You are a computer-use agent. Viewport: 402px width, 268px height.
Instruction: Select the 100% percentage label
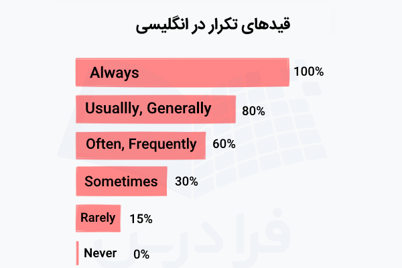(x=308, y=72)
